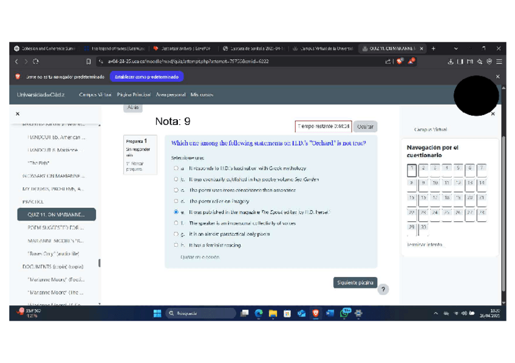The height and width of the screenshot is (363, 515).
Task: Switch to the Campus Virtual de la Universidad tab
Action: (x=323, y=48)
